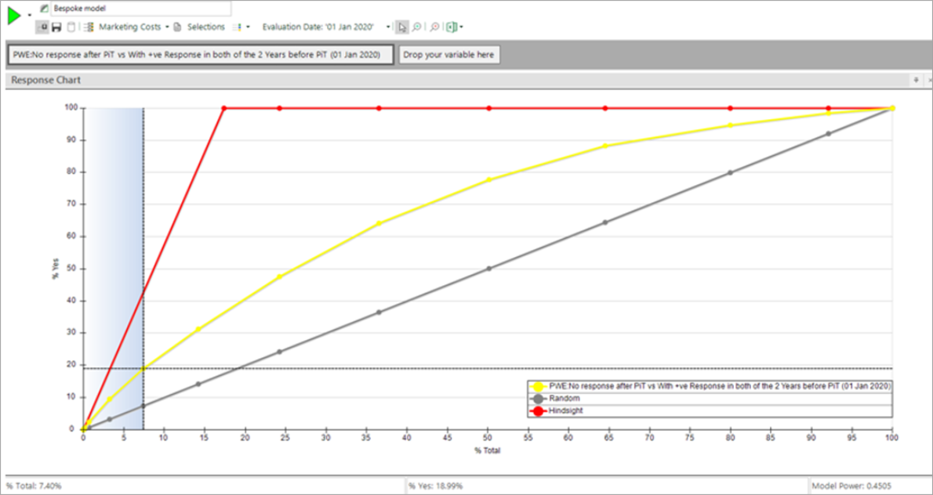This screenshot has height=495, width=933.
Task: Click the red zoom reset magnifier icon
Action: (434, 27)
